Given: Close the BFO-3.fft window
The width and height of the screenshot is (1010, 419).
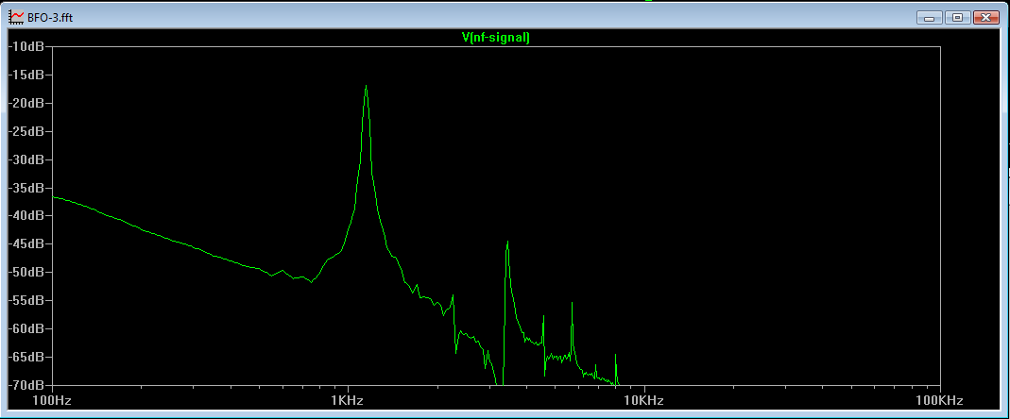Looking at the screenshot, I should pos(986,17).
